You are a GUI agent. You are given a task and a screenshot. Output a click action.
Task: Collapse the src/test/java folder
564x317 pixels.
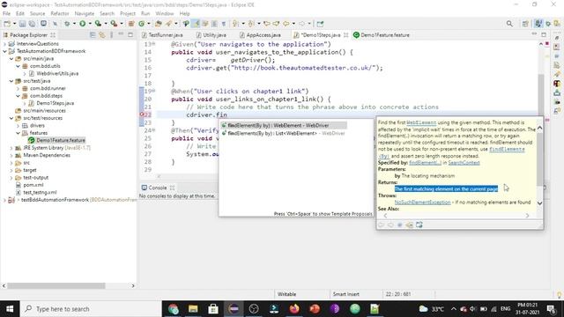click(11, 81)
